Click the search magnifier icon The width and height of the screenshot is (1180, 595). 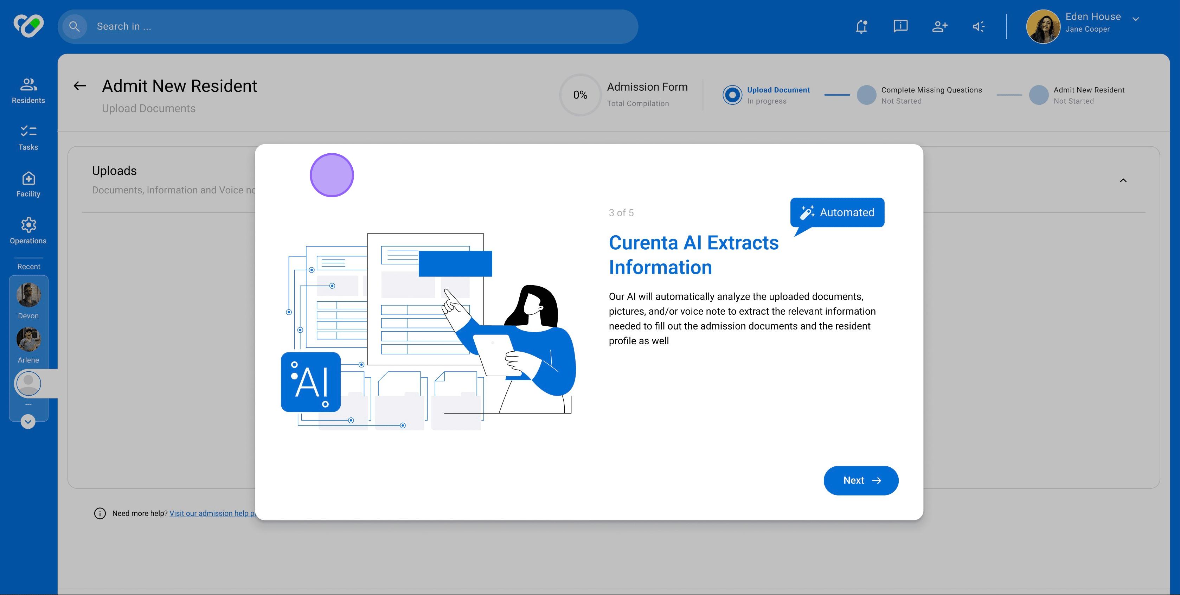pyautogui.click(x=74, y=27)
